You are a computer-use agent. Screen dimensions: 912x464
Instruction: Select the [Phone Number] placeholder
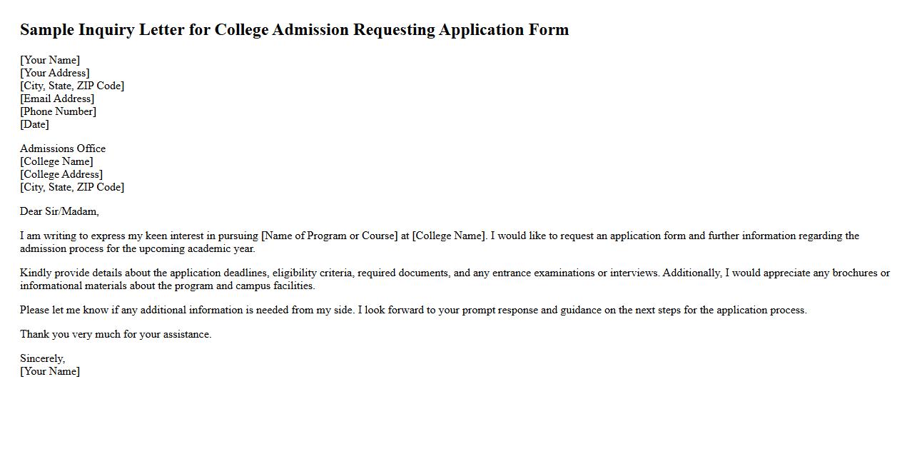58,111
